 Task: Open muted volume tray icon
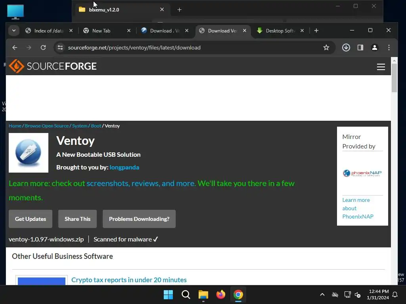(x=358, y=294)
